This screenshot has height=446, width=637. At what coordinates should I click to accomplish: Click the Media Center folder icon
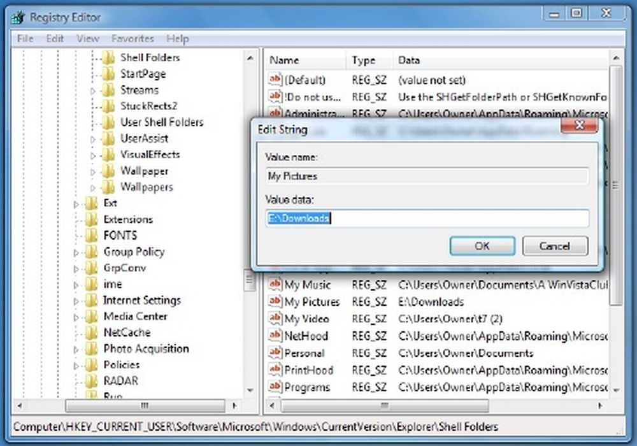click(x=92, y=317)
